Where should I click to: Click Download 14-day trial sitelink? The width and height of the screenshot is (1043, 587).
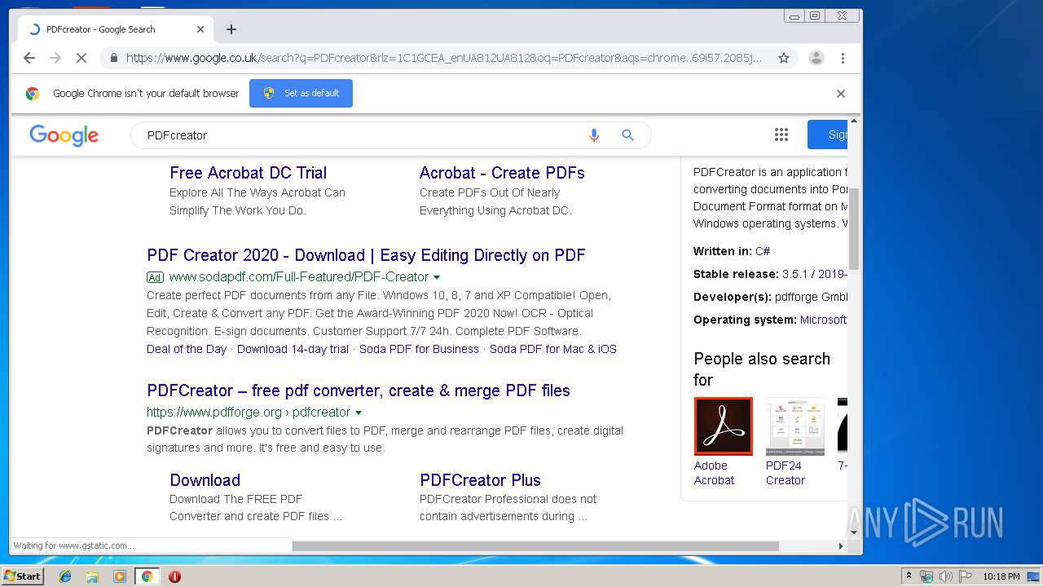(x=293, y=349)
